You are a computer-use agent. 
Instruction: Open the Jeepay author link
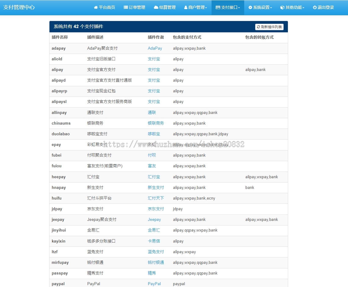(154, 219)
